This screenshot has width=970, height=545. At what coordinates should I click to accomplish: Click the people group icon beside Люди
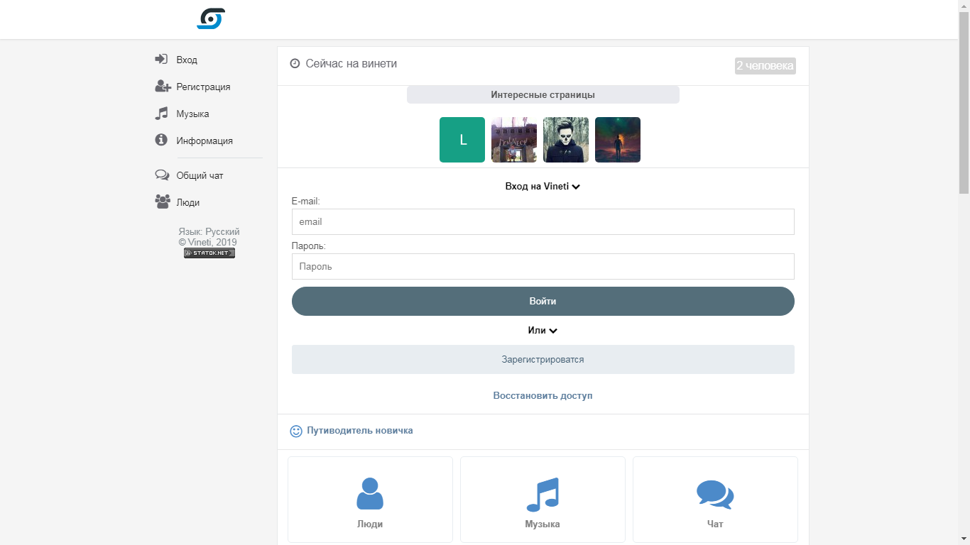[x=163, y=202]
